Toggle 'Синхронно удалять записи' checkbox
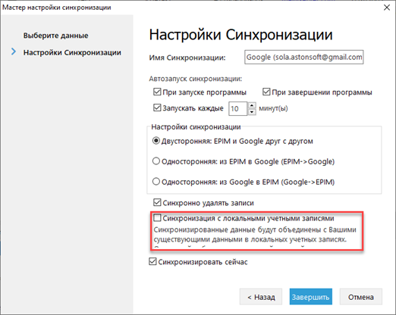 tap(157, 202)
